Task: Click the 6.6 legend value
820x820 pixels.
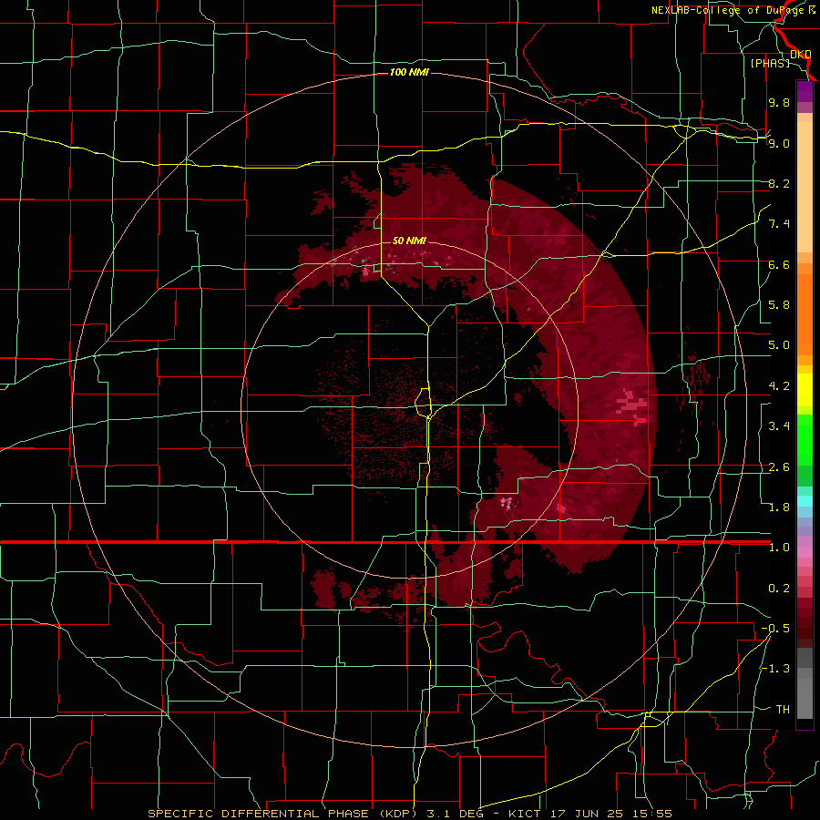Action: point(779,264)
